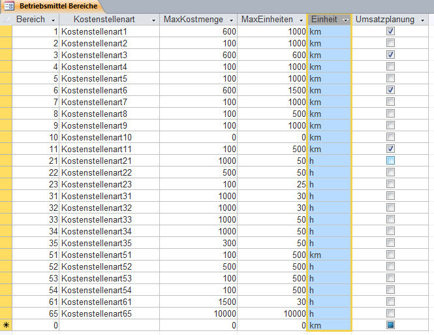Click the MaxKostmenge value 1500 for Kostenstellenart61
Viewport: 434px width, 335px height.
[198, 302]
